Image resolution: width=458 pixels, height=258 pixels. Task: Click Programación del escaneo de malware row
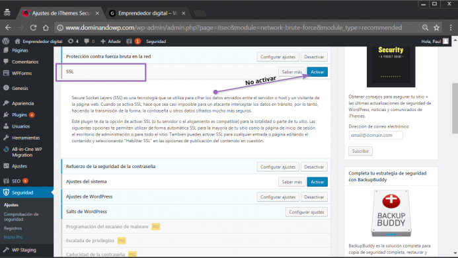196,226
